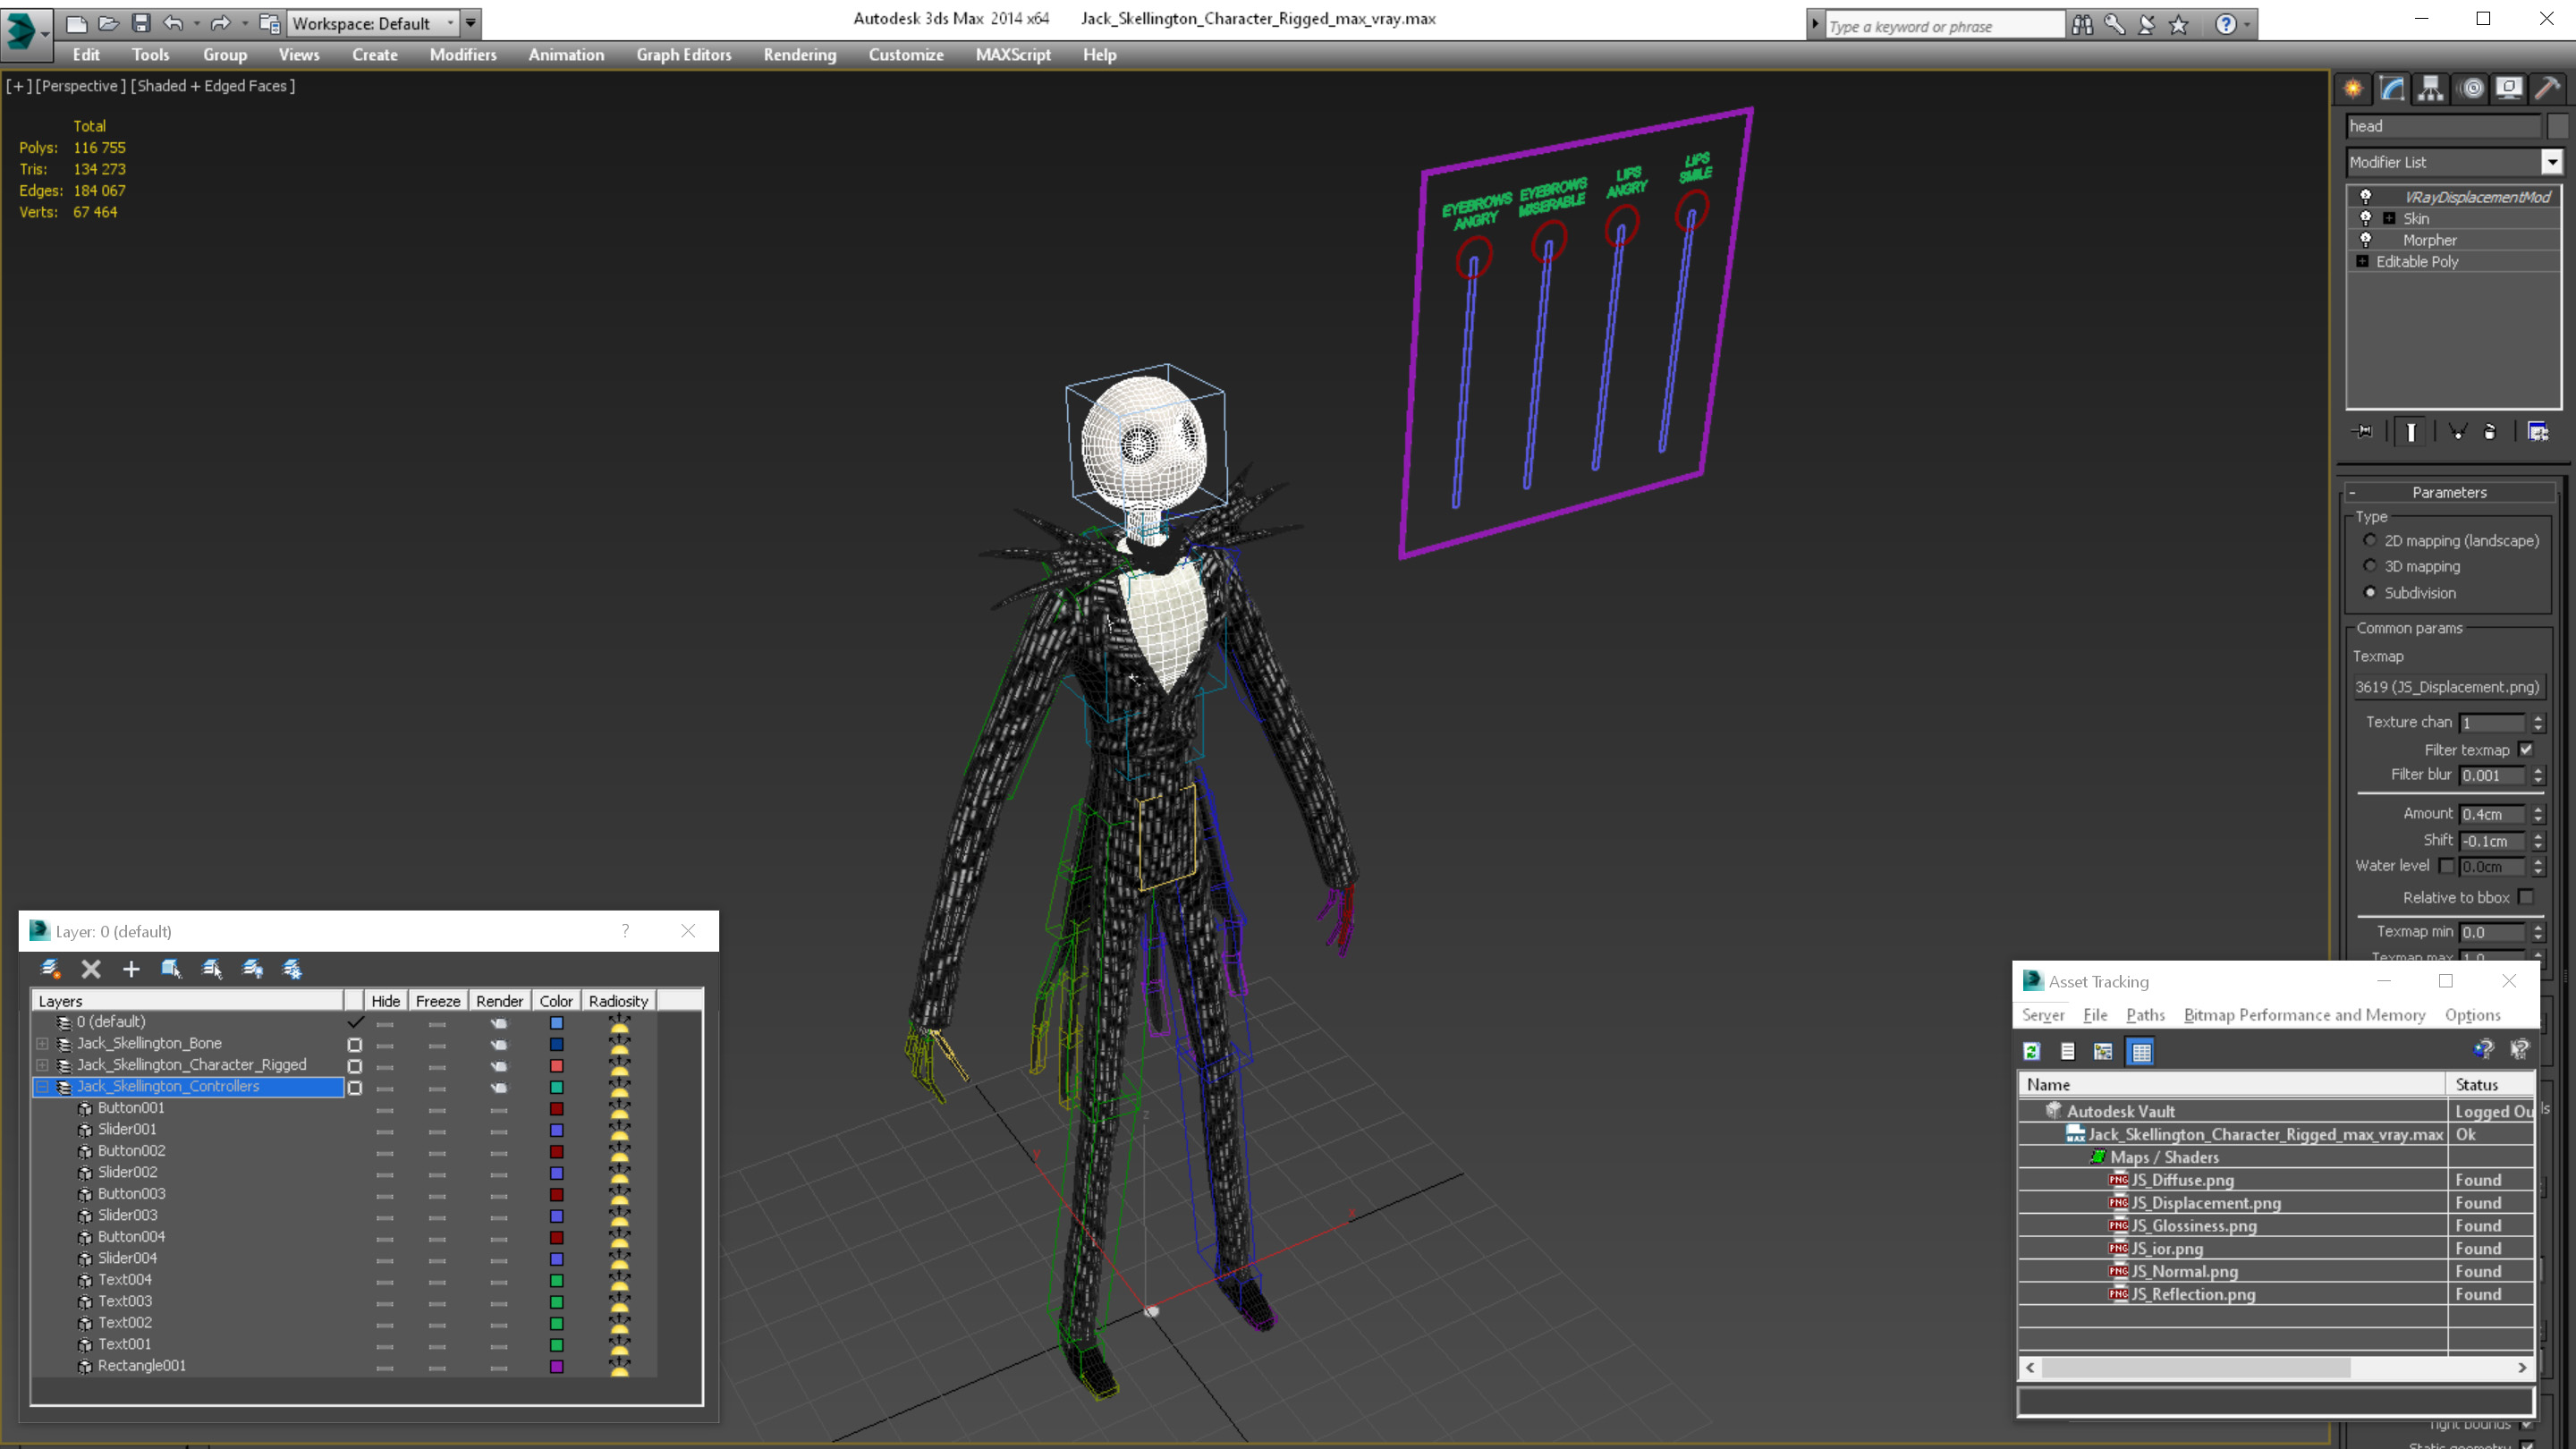Open the Modifiers menu
This screenshot has height=1449, width=2576.
(x=463, y=55)
